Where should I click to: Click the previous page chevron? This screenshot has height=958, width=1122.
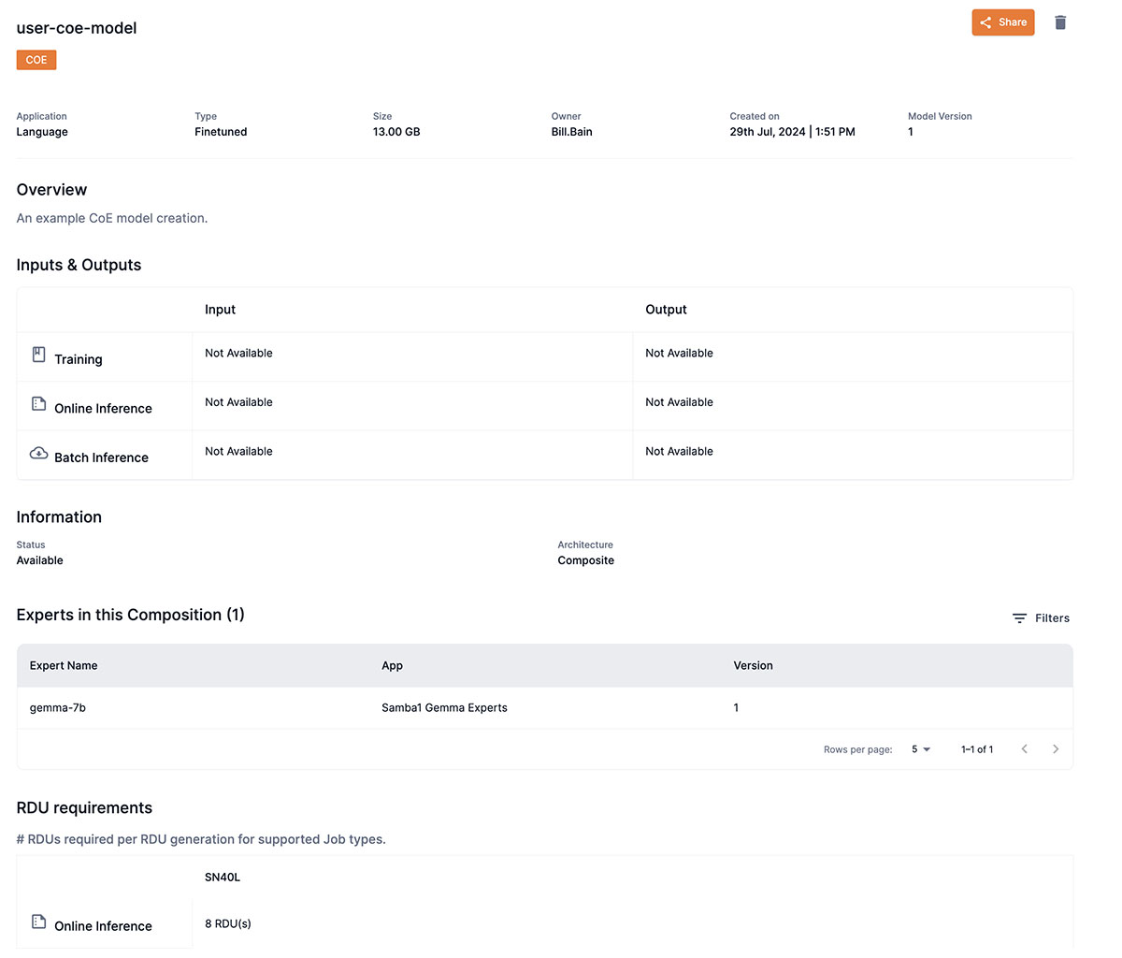point(1024,748)
